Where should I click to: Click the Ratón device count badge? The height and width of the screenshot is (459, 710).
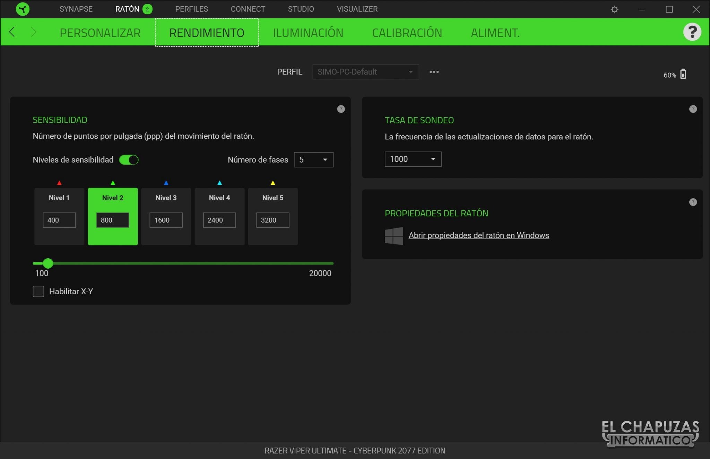147,9
